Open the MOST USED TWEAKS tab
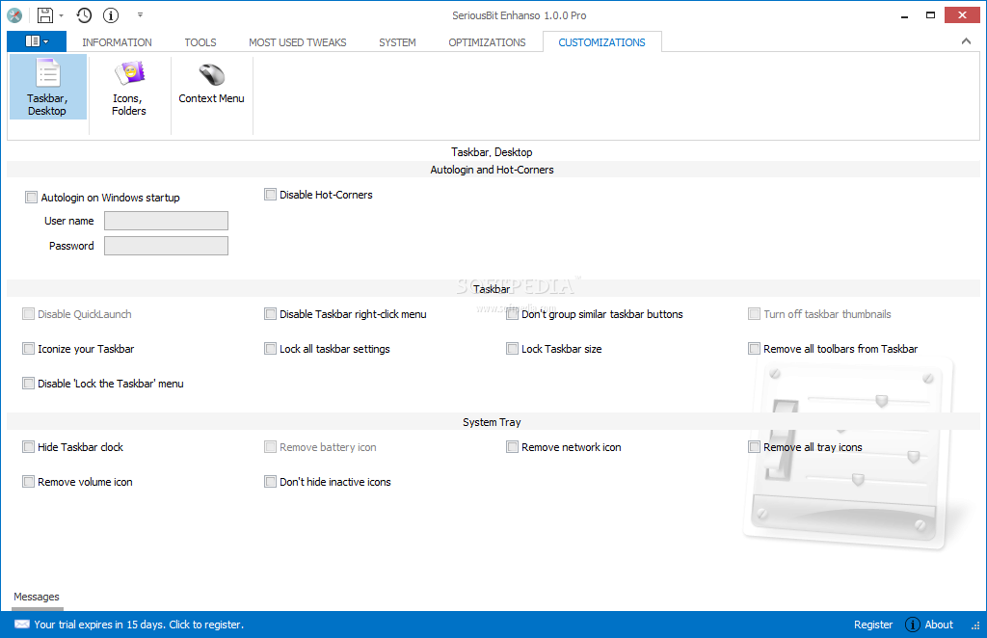The width and height of the screenshot is (987, 638). pos(297,42)
